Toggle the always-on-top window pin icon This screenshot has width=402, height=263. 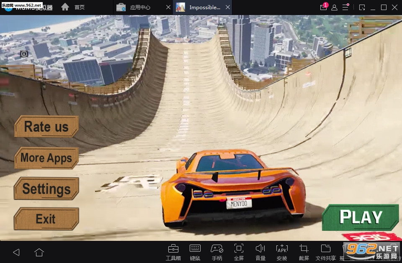click(x=362, y=7)
